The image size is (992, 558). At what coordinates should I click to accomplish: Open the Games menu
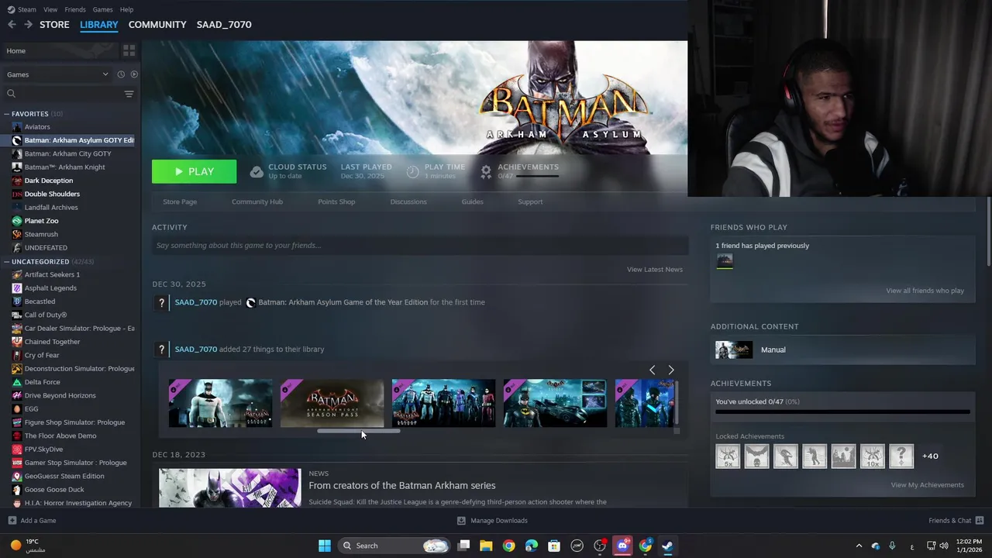coord(102,9)
